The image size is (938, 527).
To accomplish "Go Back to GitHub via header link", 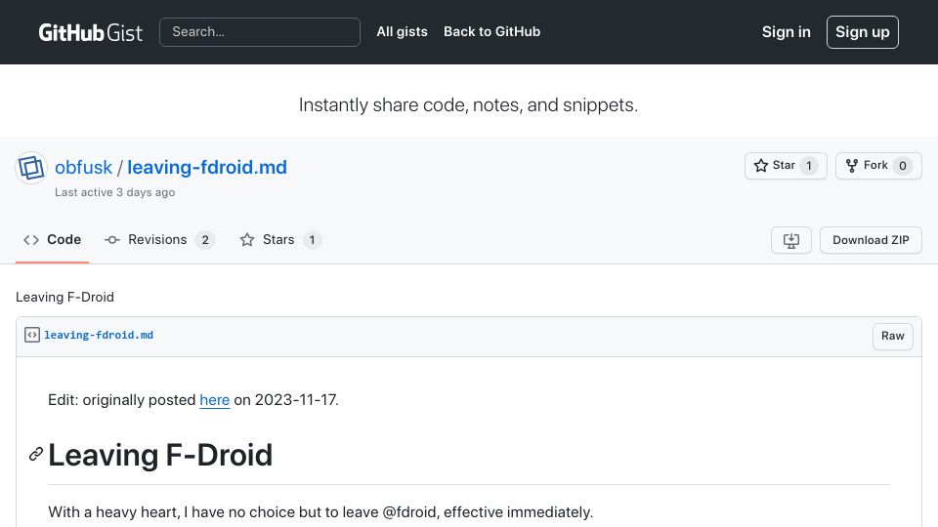I will 491,31.
